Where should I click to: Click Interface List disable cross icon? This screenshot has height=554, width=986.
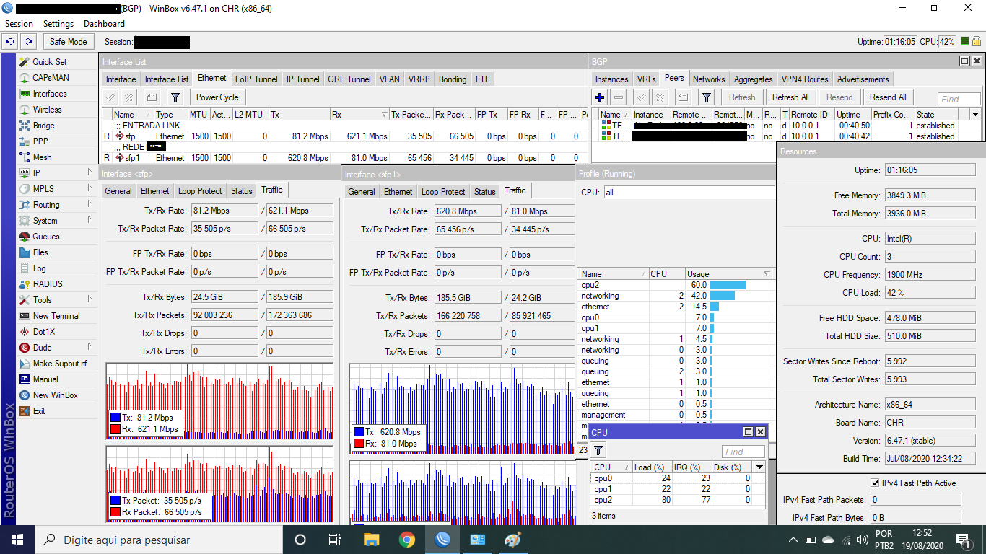[x=128, y=97]
